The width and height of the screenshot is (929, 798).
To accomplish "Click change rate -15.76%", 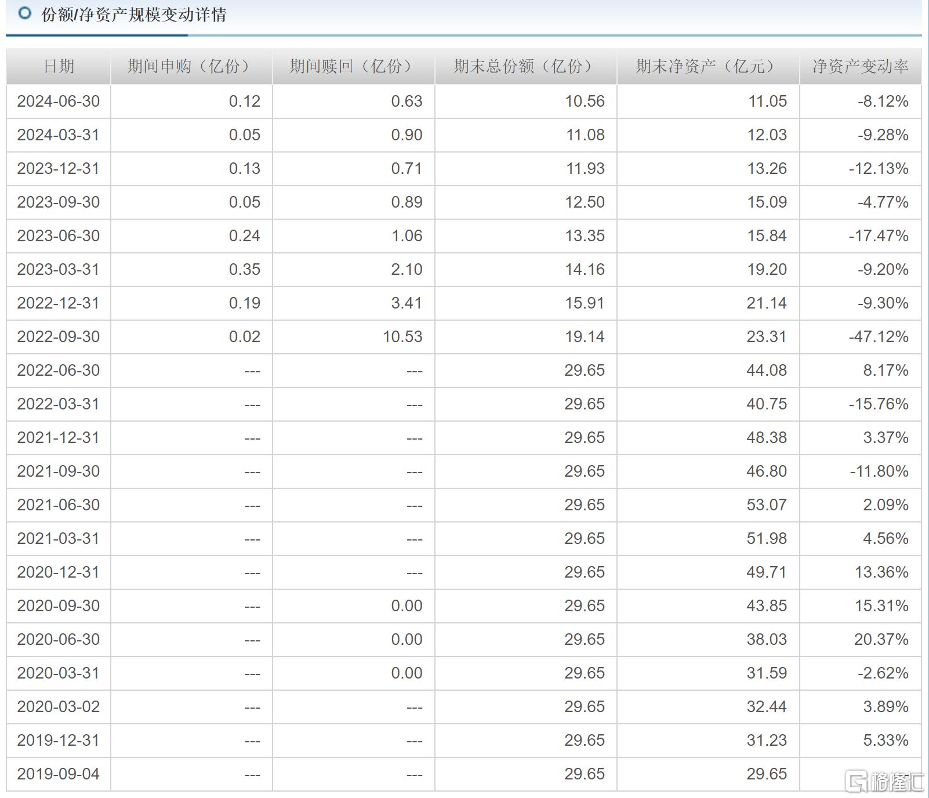I will click(x=879, y=404).
